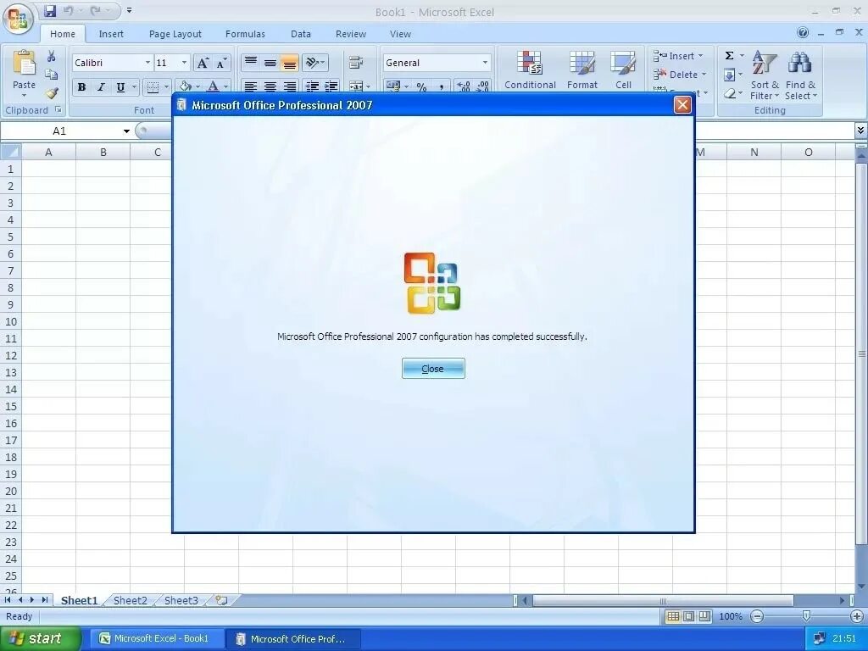This screenshot has width=868, height=651.
Task: Click the Redo arrow in Quick Access Toolbar
Action: (x=95, y=10)
